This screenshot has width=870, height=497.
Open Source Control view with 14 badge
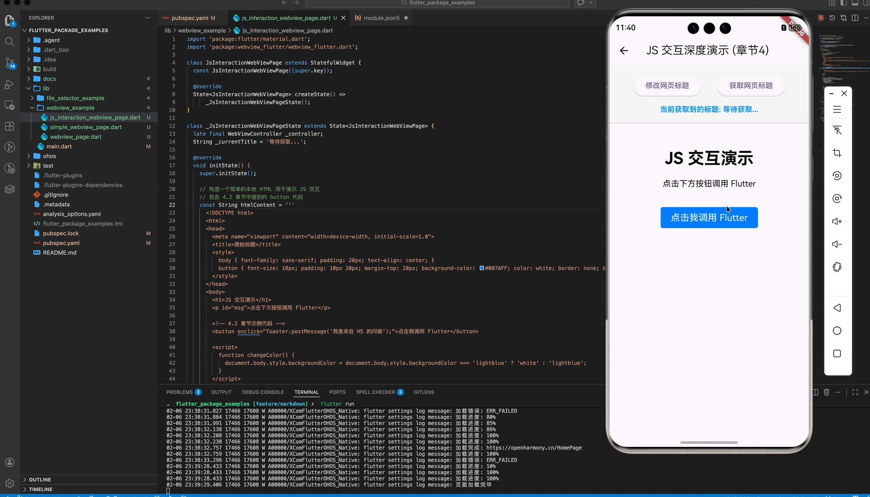pos(10,63)
